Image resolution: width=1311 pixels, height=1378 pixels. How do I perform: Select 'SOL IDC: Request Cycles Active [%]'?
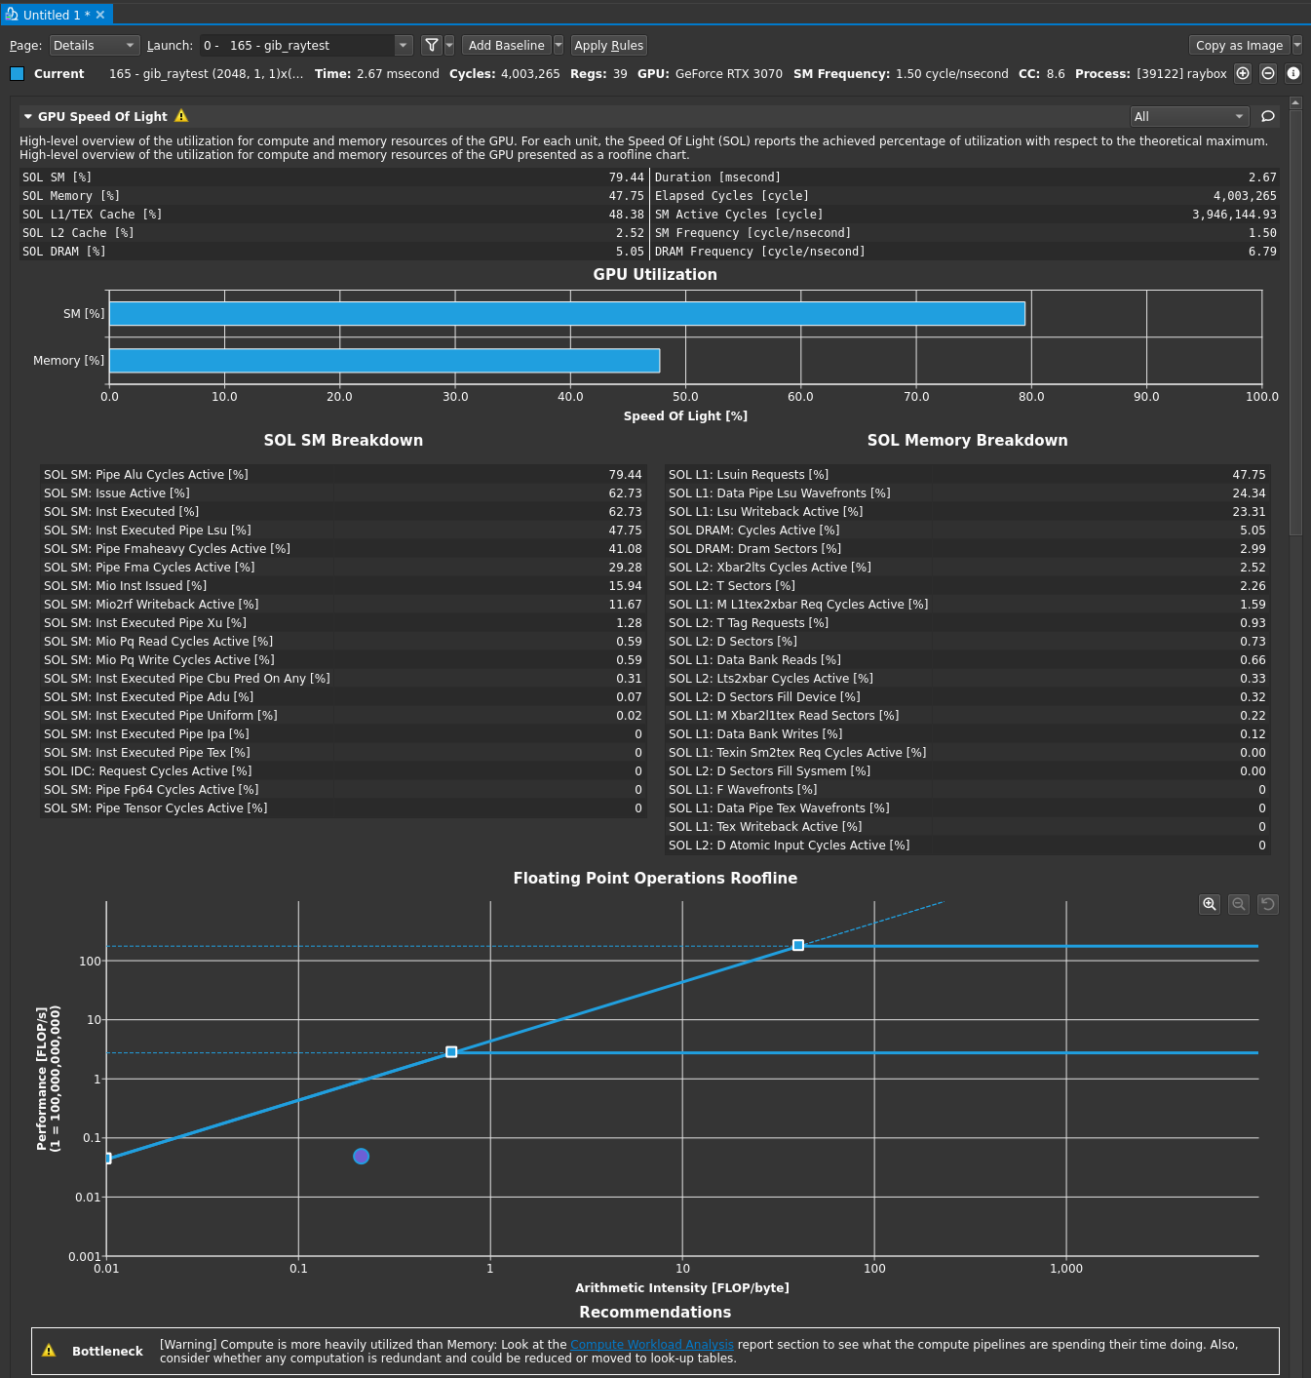[x=343, y=771]
